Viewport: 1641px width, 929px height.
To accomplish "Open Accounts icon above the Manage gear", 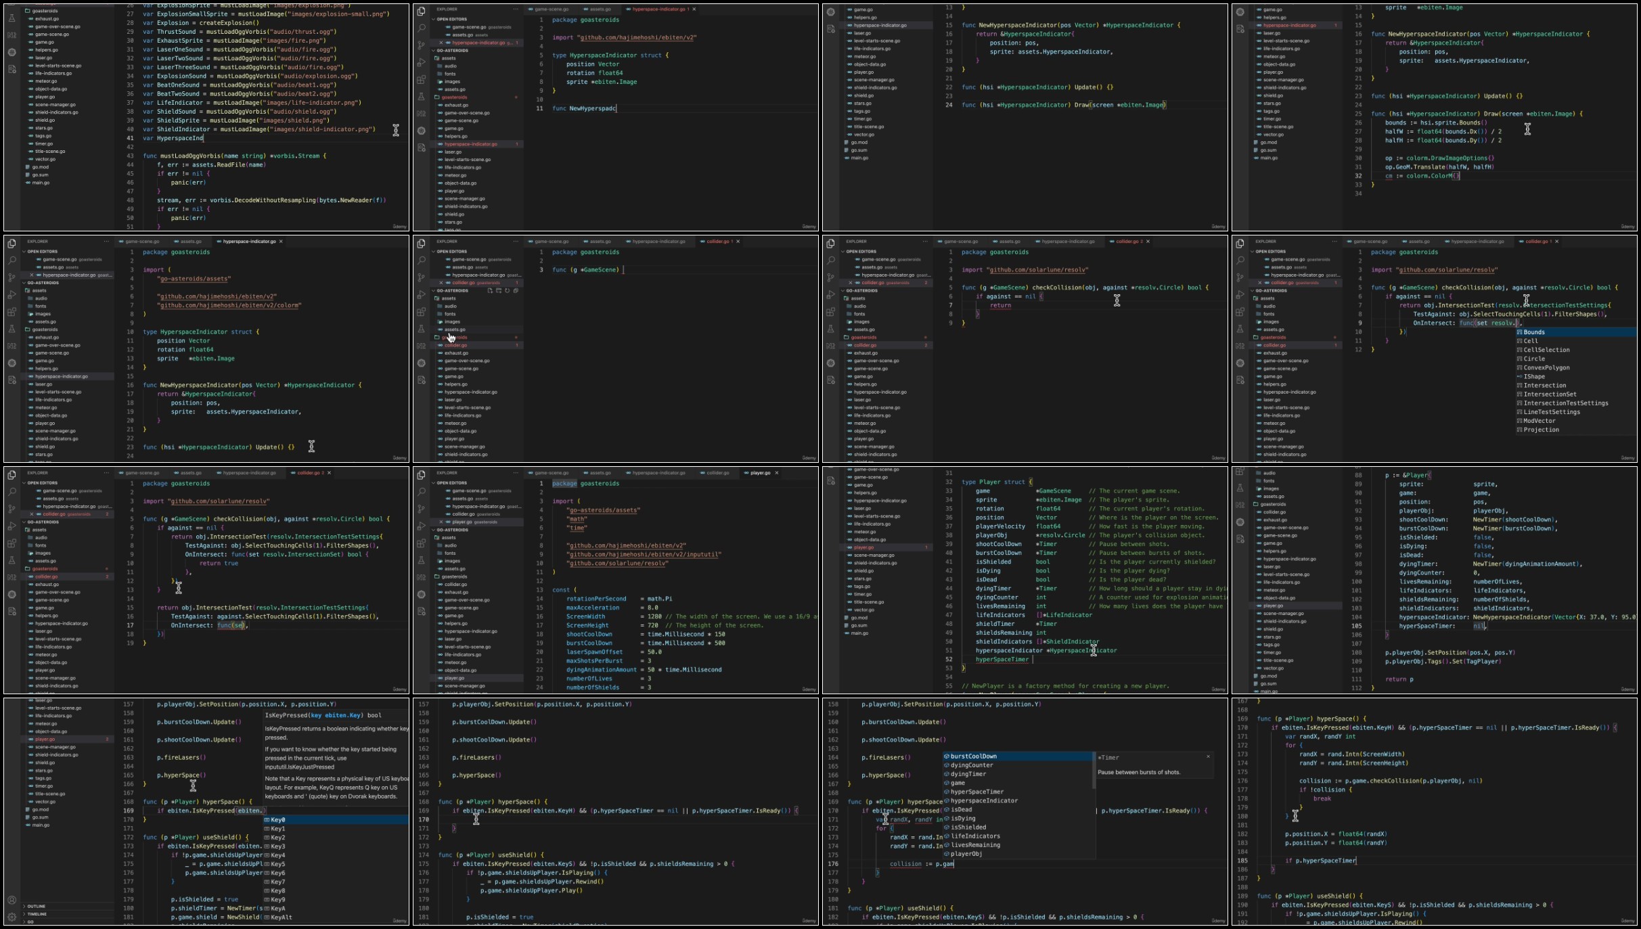I will click(12, 901).
